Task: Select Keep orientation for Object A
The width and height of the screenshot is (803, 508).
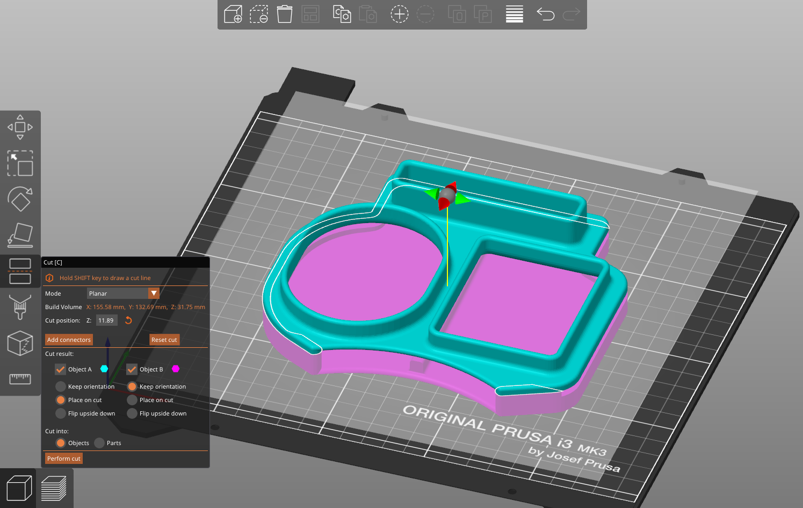Action: pyautogui.click(x=61, y=387)
